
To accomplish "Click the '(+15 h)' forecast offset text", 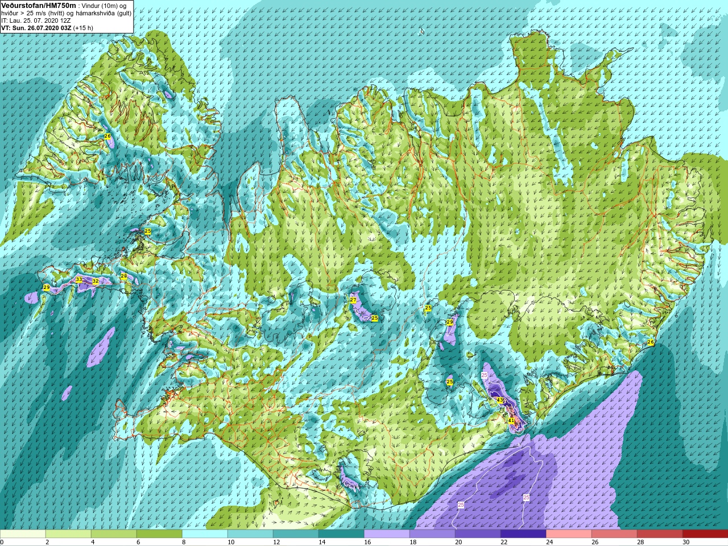I will pos(83,27).
